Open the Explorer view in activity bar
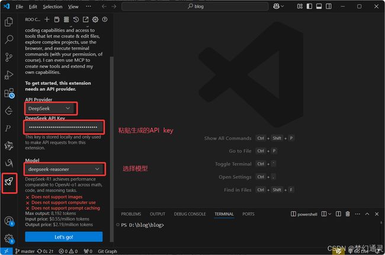 click(9, 22)
